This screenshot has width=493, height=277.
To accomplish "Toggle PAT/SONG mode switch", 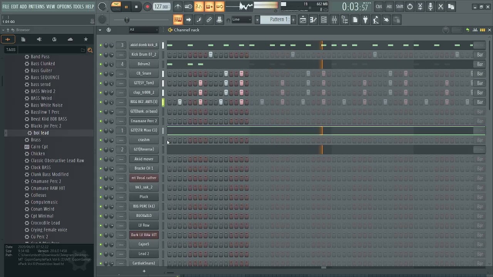I will click(116, 7).
